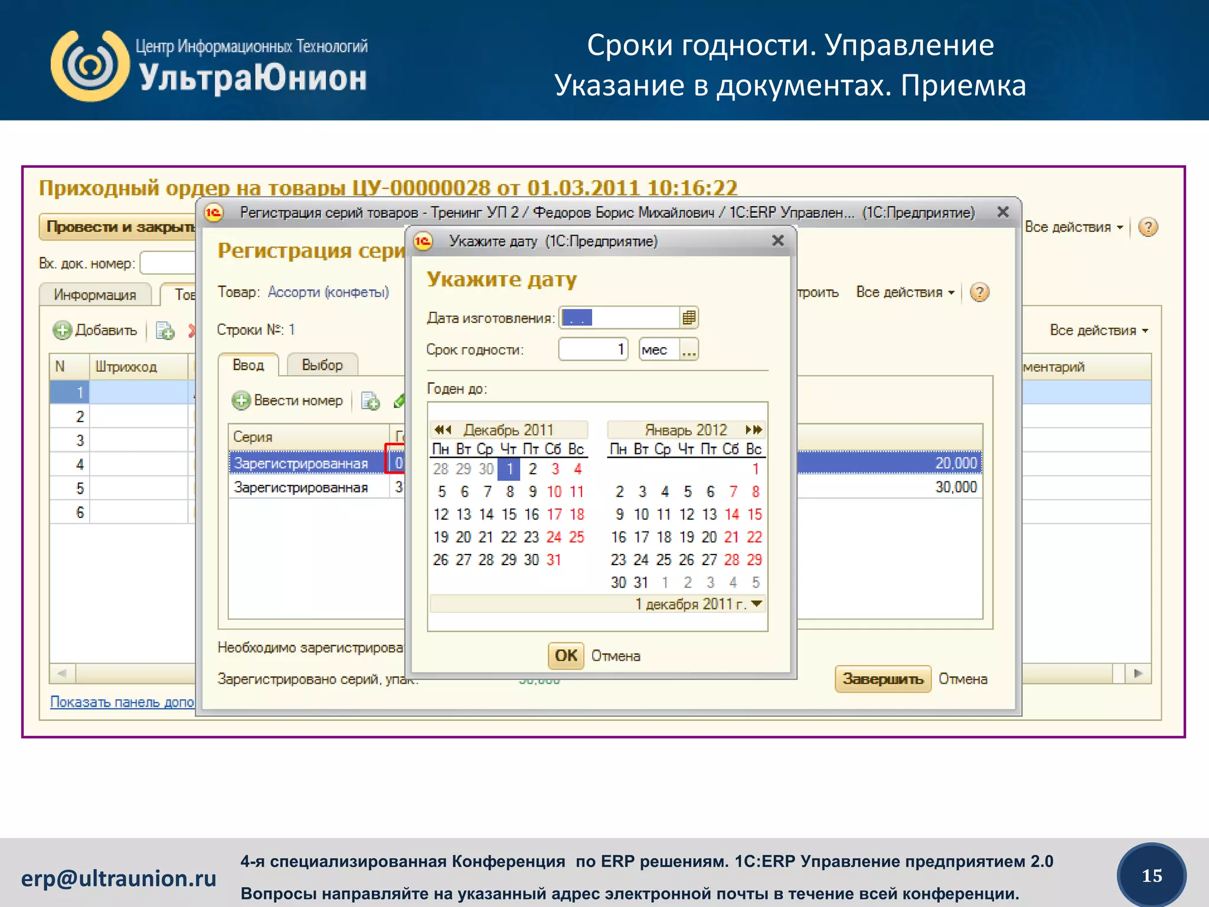Image resolution: width=1209 pixels, height=907 pixels.
Task: Click the Срок годности number field
Action: coord(593,350)
